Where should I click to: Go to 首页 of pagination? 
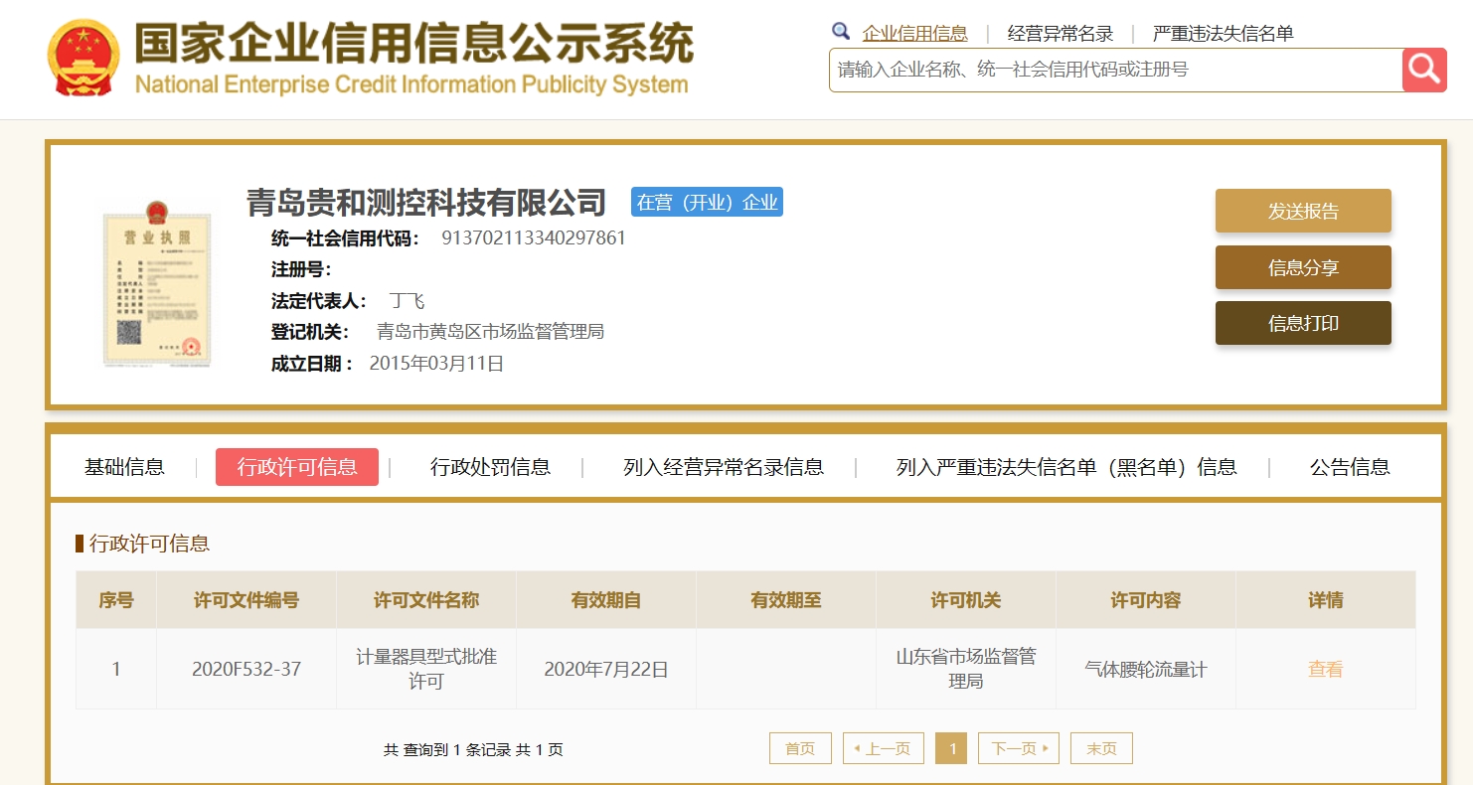click(x=800, y=748)
